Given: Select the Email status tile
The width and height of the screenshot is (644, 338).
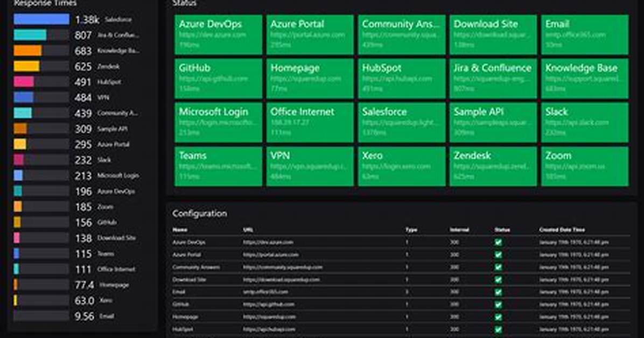Looking at the screenshot, I should click(585, 35).
